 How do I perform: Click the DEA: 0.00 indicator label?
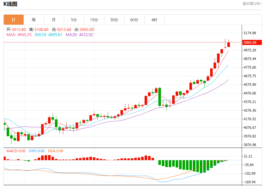(55, 151)
